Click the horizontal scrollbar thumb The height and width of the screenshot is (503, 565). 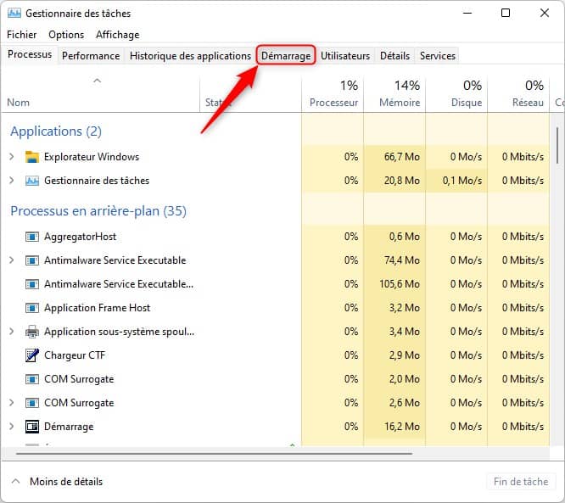pos(214,454)
